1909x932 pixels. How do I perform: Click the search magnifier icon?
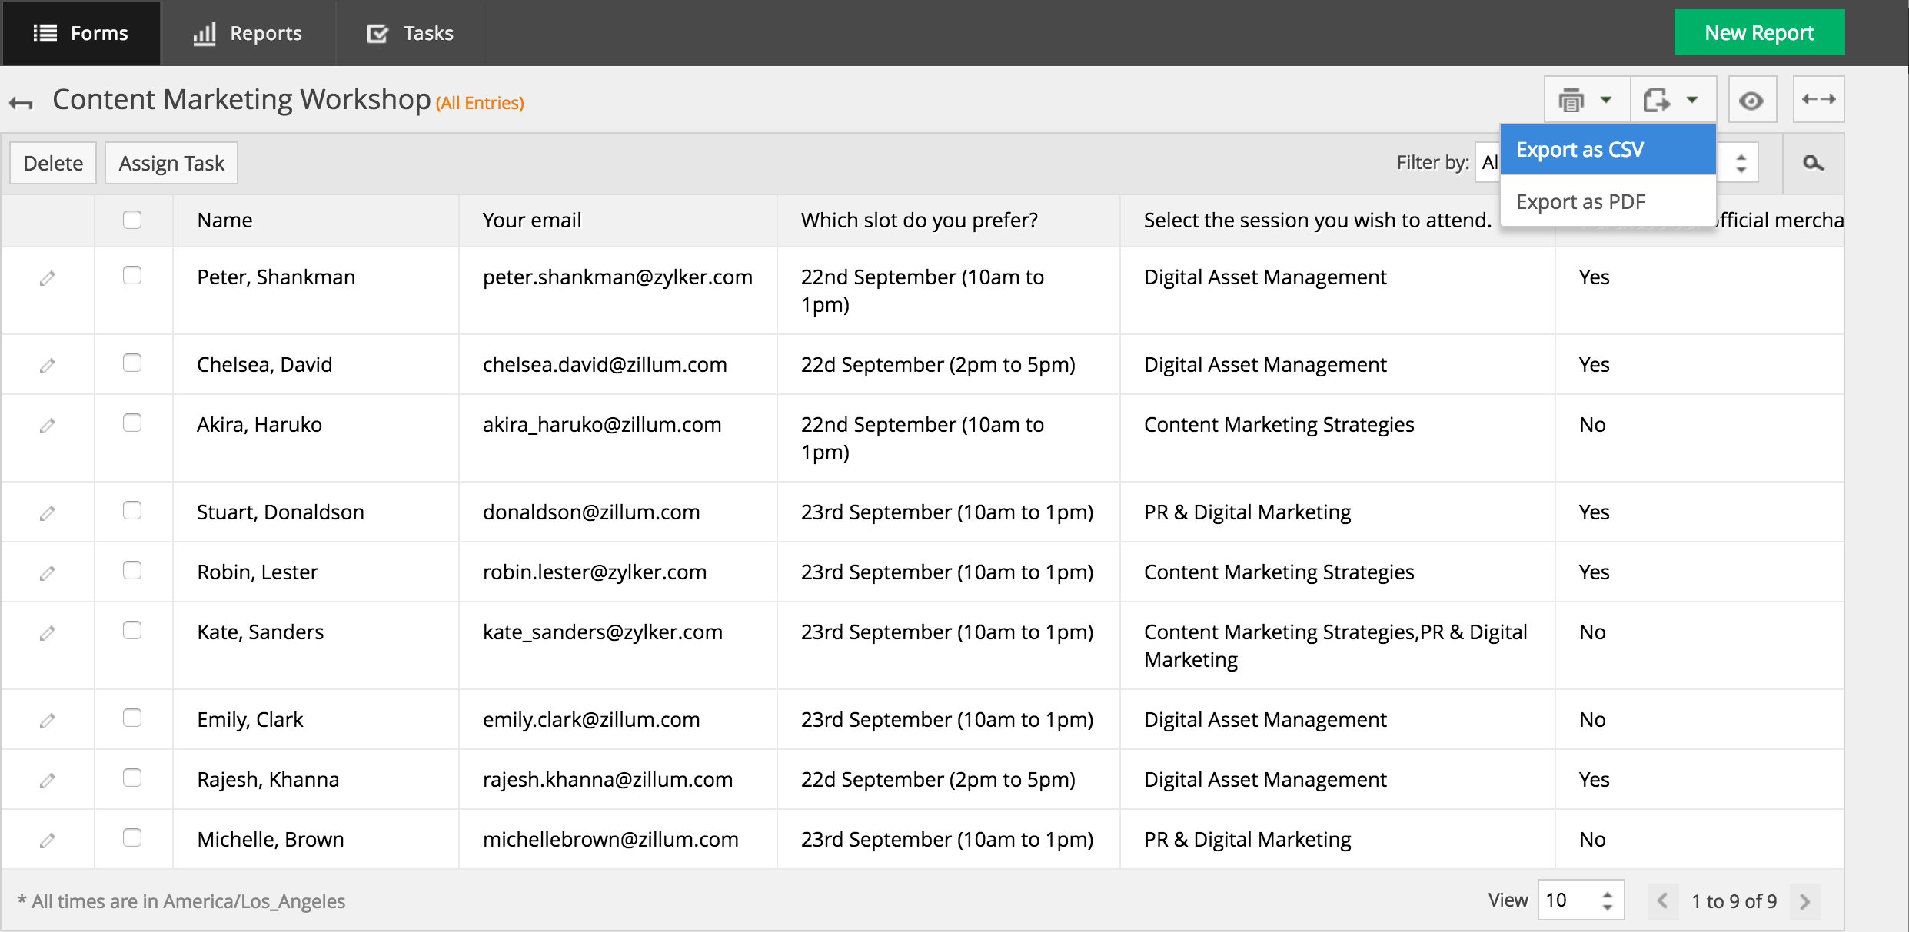pyautogui.click(x=1813, y=163)
